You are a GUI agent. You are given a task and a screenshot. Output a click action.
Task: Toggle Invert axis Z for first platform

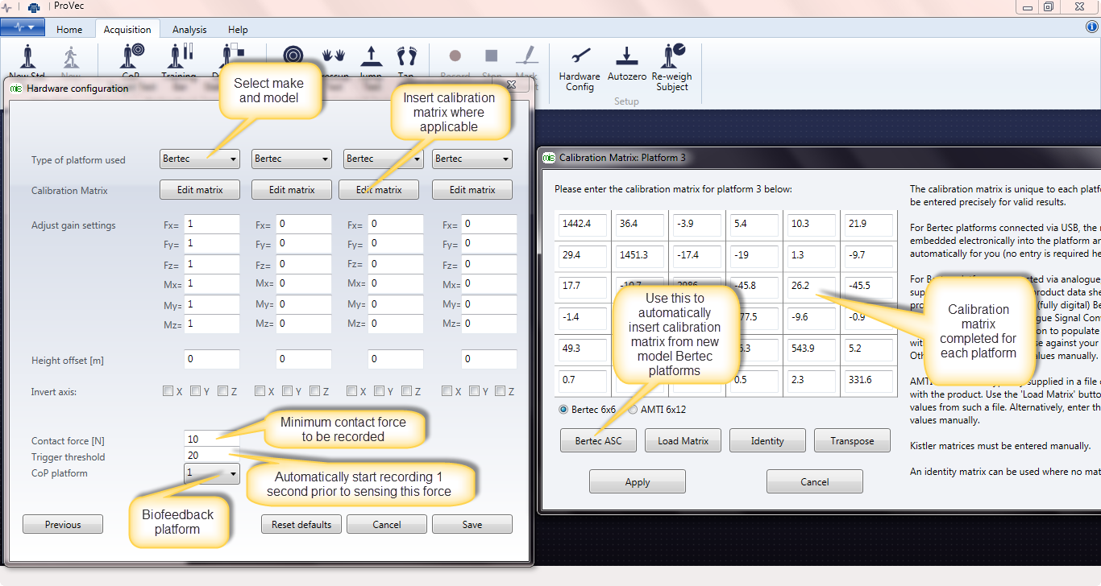(x=222, y=391)
